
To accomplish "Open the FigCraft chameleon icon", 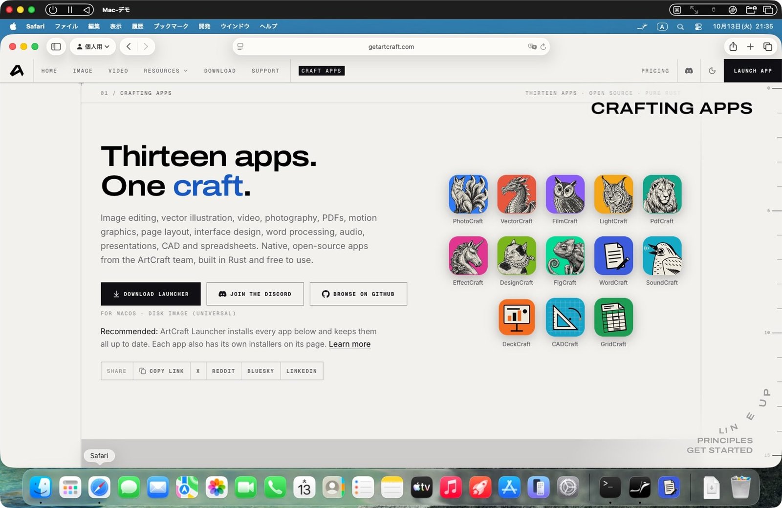I will coord(565,255).
